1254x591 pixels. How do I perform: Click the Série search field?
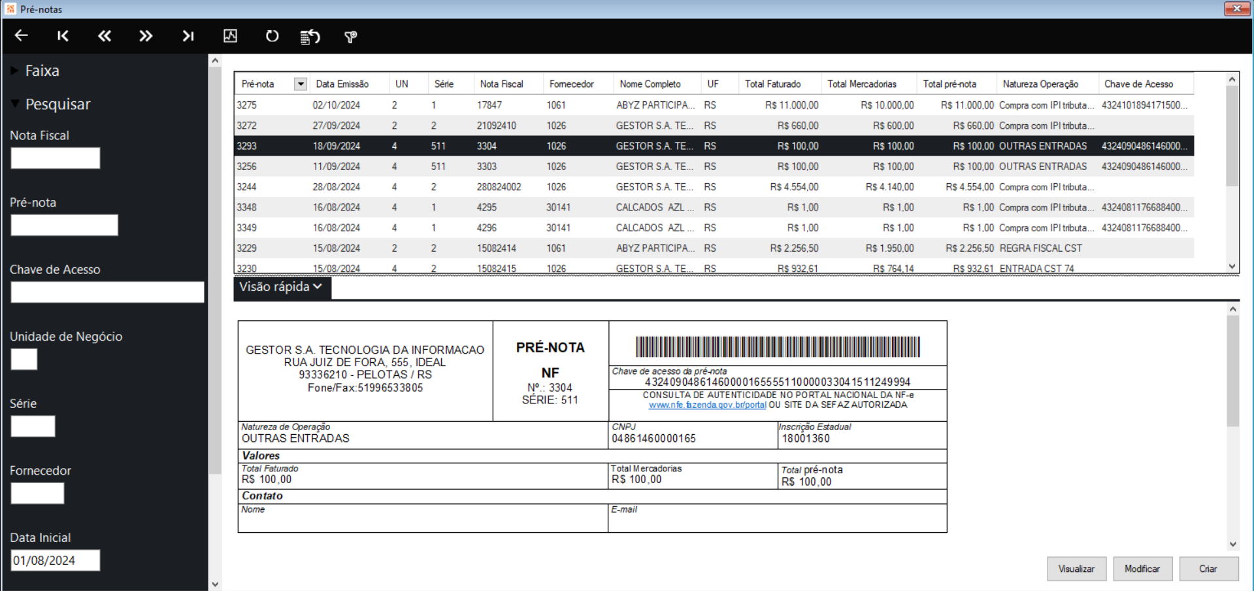[x=33, y=426]
